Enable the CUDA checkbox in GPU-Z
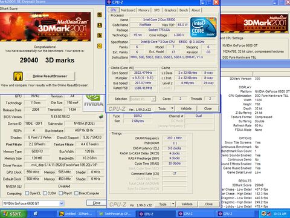The image size is (290, 218). point(45,193)
